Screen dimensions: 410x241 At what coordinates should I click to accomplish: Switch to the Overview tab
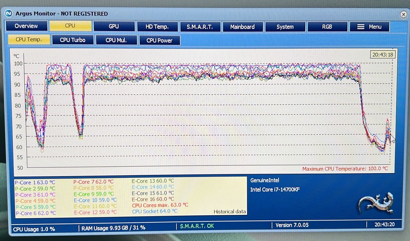point(26,26)
